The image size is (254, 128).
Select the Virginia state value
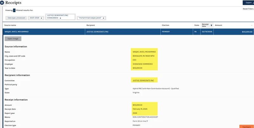(136, 93)
